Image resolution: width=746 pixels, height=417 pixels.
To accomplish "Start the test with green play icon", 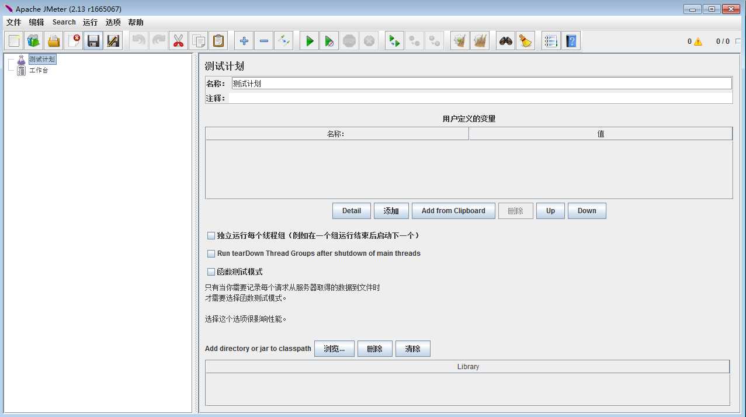I will [310, 41].
